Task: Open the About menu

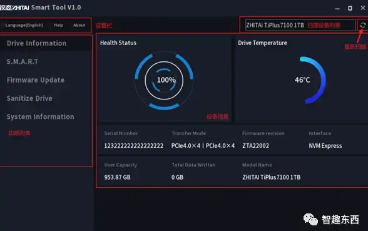Action: (x=79, y=25)
